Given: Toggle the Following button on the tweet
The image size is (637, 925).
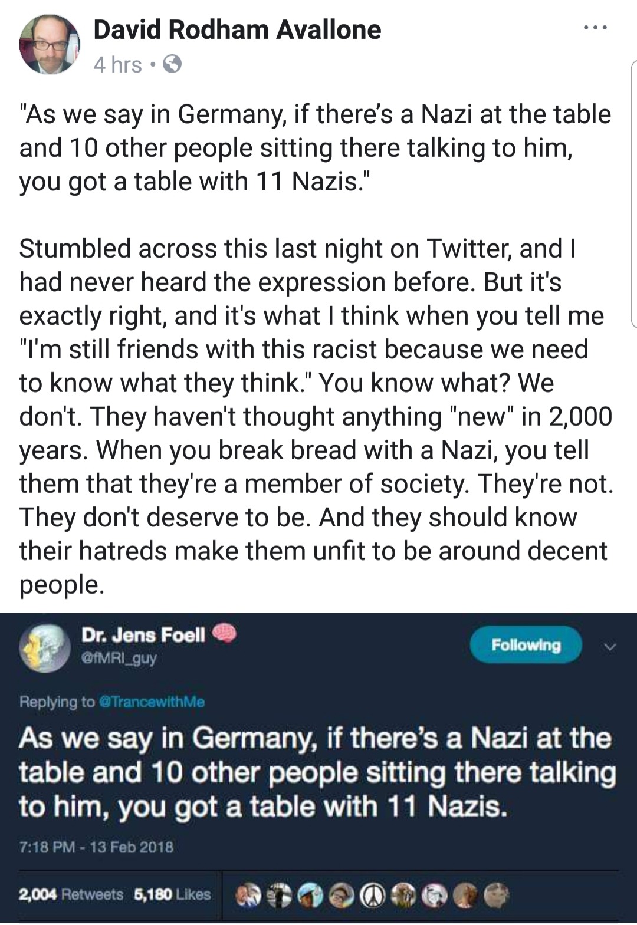Looking at the screenshot, I should [526, 645].
